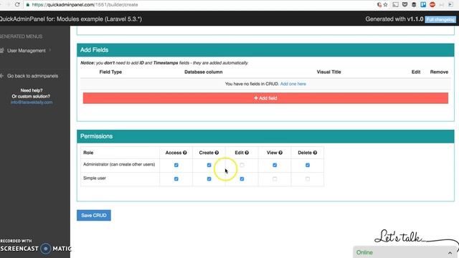Click 'Simple user' role text

[95, 178]
